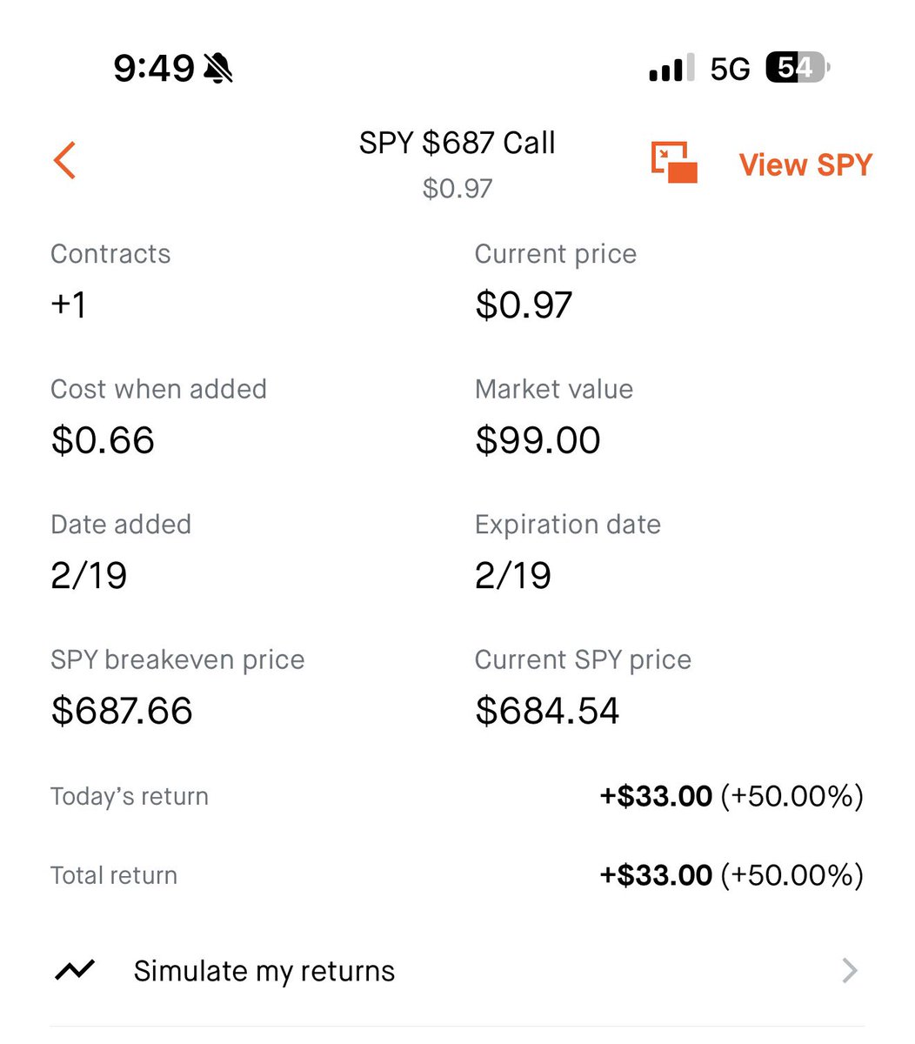Tap the Current SPY price $684.54
The height and width of the screenshot is (1044, 915).
547,711
